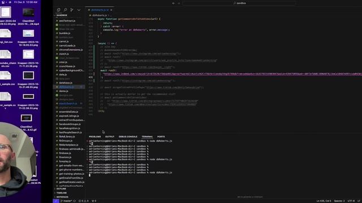This screenshot has width=362, height=203.
Task: Open ensembleData.js in explorer
Action: [68, 112]
